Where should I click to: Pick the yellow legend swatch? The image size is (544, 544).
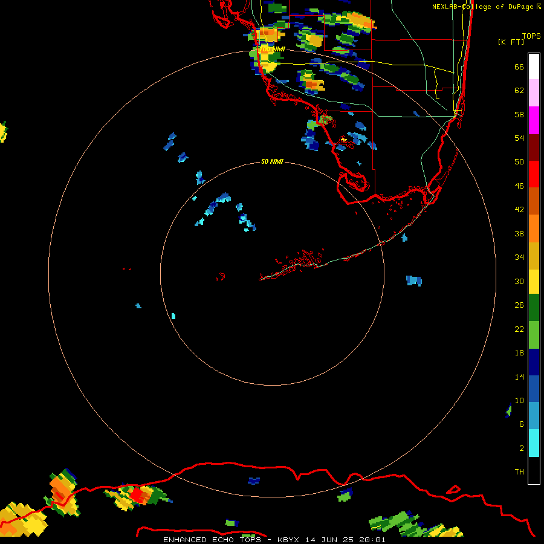(x=534, y=281)
